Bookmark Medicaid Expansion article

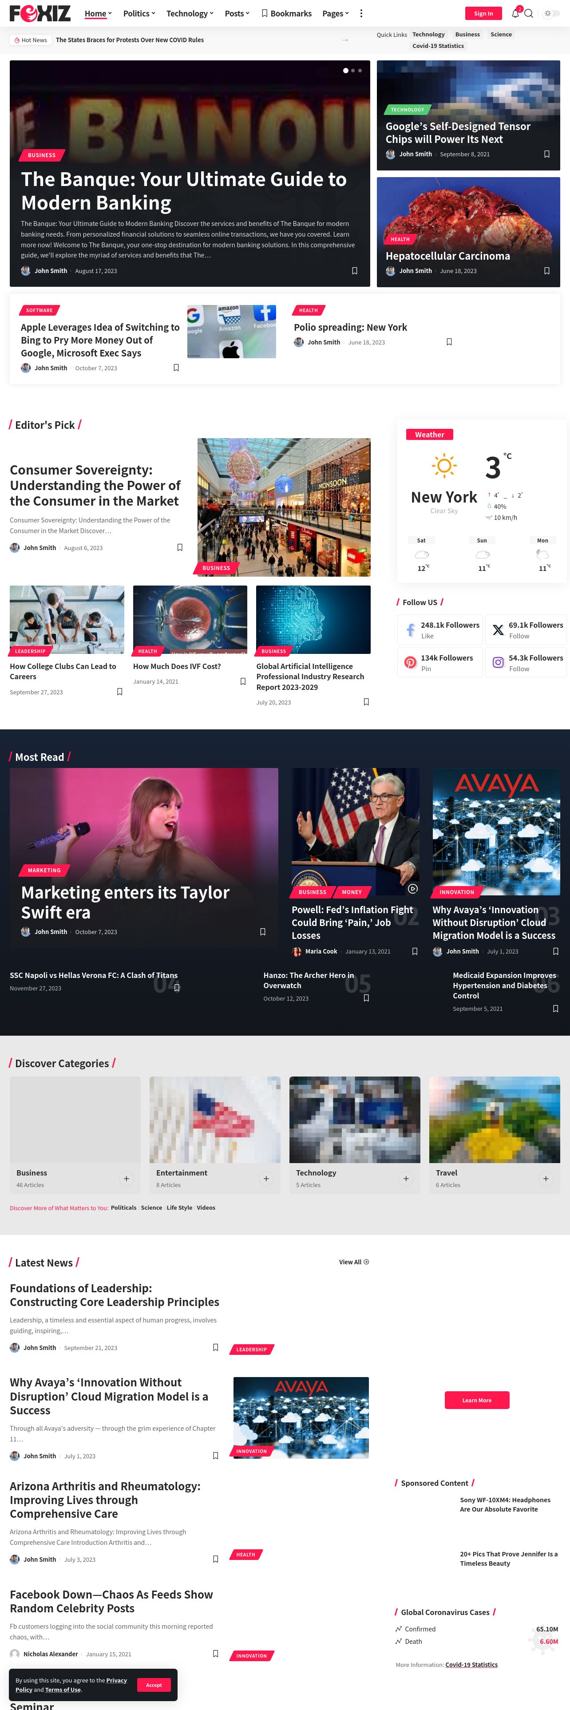(556, 1008)
